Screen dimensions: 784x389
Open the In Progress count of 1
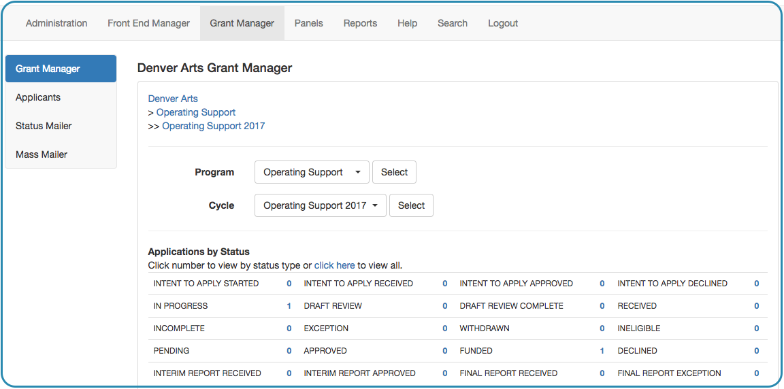(289, 305)
